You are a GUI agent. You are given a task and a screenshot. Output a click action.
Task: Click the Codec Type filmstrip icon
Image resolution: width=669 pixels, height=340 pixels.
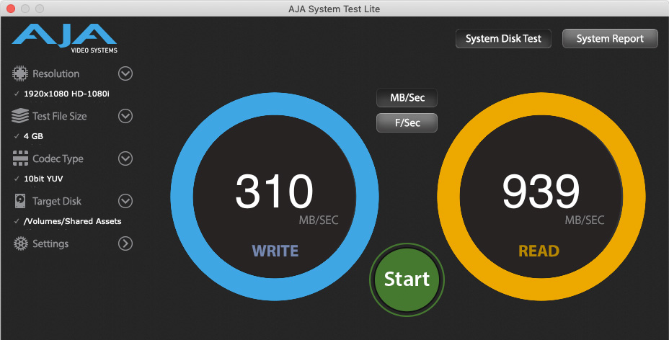coord(20,158)
